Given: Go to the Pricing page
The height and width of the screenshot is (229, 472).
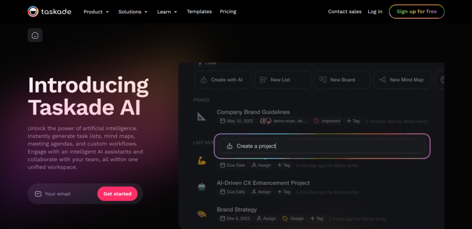Looking at the screenshot, I should coord(228,11).
